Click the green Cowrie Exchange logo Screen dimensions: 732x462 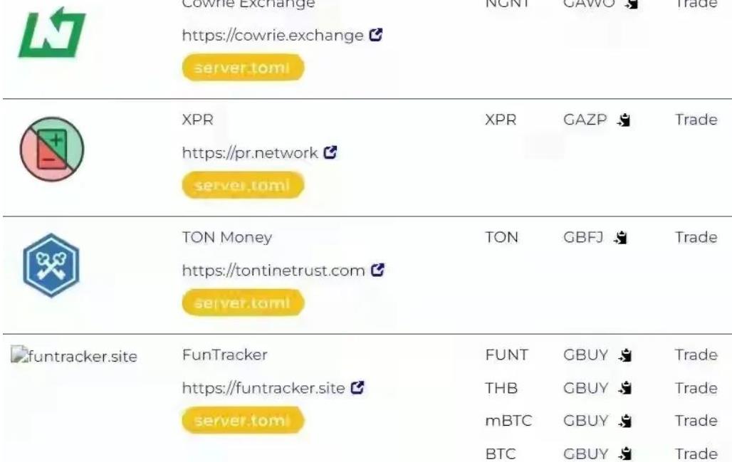tap(52, 32)
